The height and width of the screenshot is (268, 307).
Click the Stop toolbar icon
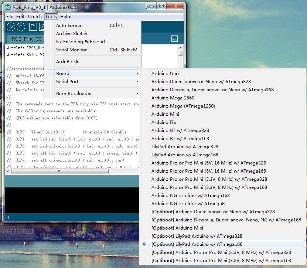(x=21, y=27)
